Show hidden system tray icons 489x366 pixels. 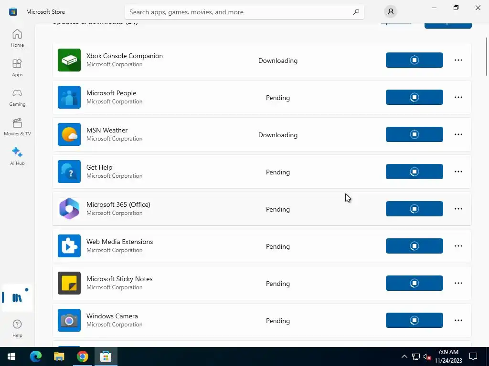coord(404,356)
